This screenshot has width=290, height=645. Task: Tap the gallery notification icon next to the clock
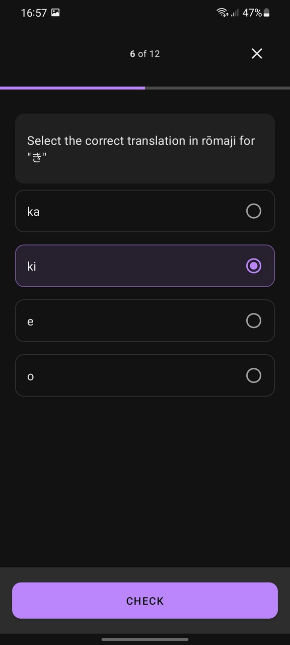point(56,12)
